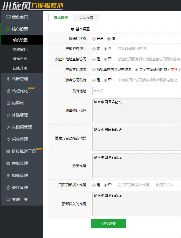
Task: Click the android icon beside 蜘蛛管理
Action: click(x=8, y=175)
